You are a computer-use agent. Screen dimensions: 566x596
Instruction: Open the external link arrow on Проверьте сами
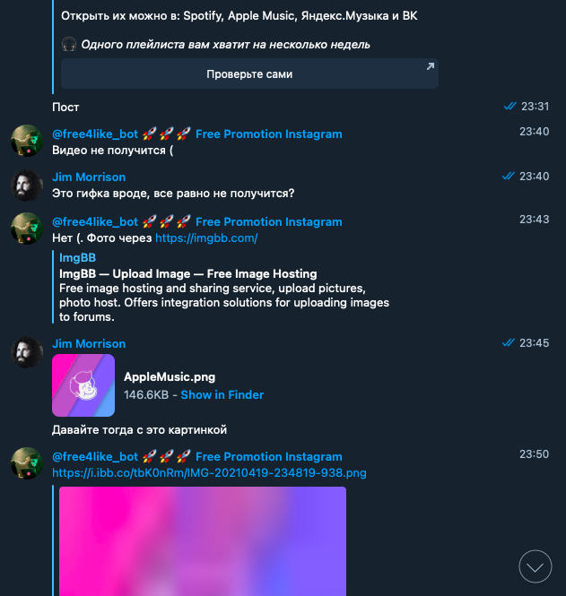pyautogui.click(x=431, y=66)
